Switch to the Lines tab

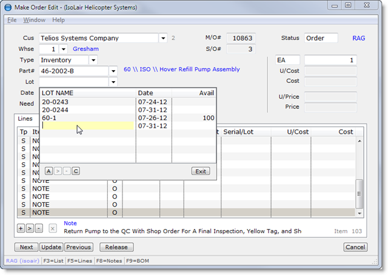pyautogui.click(x=25, y=119)
